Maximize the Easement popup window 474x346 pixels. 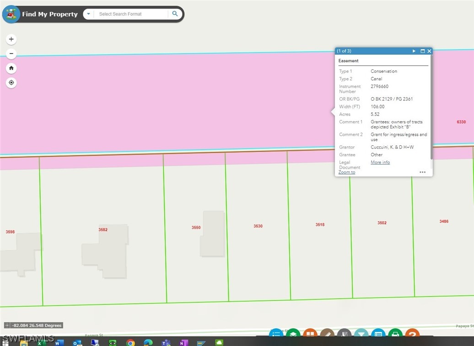[422, 51]
